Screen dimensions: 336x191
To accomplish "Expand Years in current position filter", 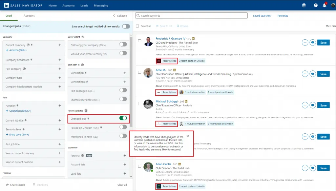I will coord(60,162).
